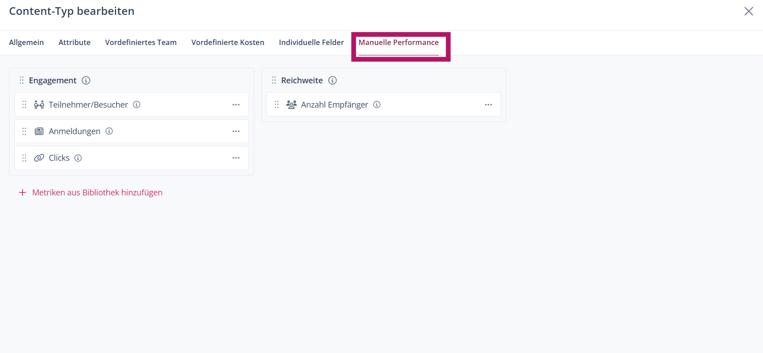Go to the Vordefiniertes Team tab
This screenshot has width=763, height=353.
tap(141, 42)
